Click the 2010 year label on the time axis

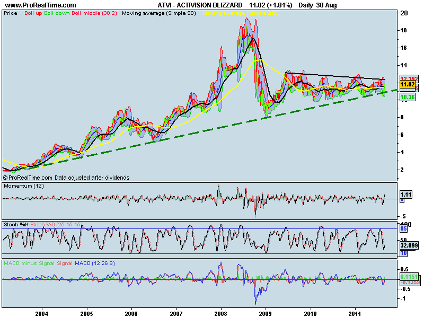pyautogui.click(x=310, y=314)
